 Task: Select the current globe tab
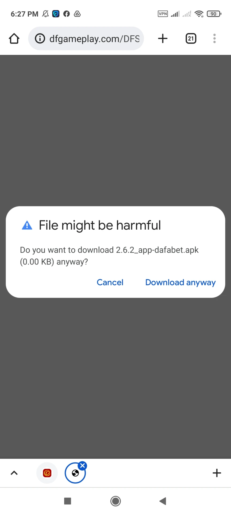(x=75, y=473)
